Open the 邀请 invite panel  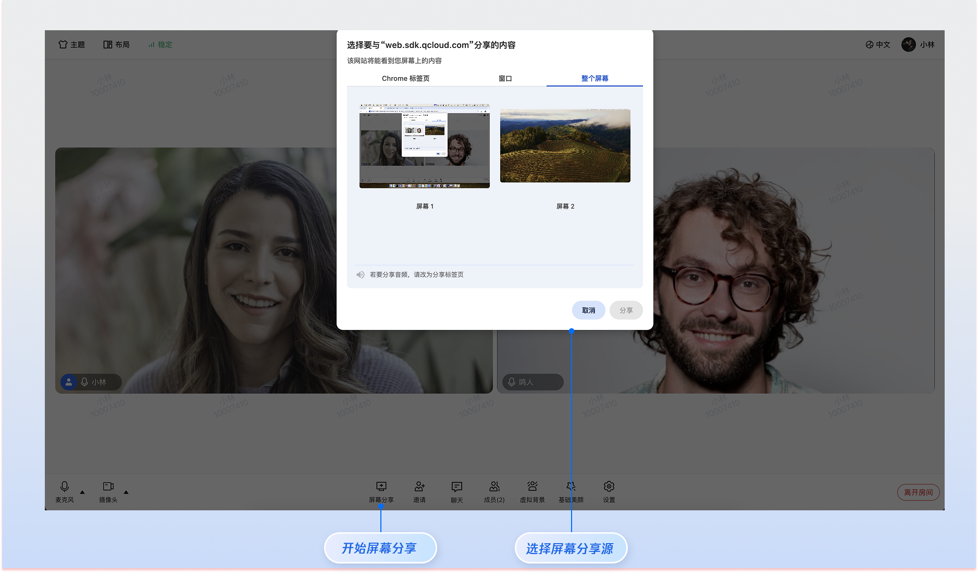pyautogui.click(x=419, y=492)
